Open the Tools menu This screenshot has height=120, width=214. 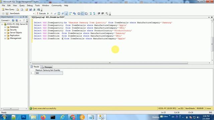coord(37,6)
